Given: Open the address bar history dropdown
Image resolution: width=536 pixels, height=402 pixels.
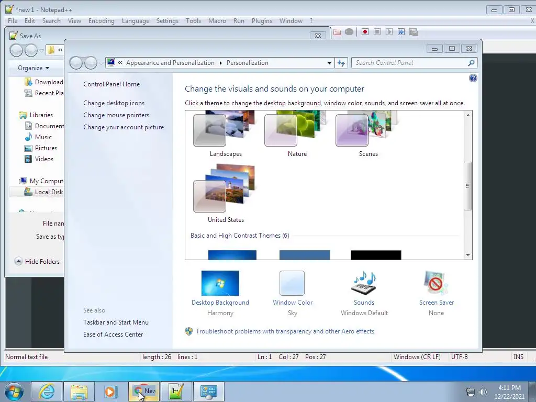Looking at the screenshot, I should [329, 63].
